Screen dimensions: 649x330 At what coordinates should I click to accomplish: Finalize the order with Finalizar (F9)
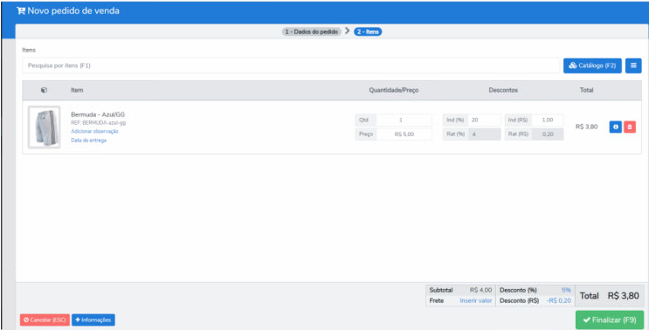coord(610,320)
